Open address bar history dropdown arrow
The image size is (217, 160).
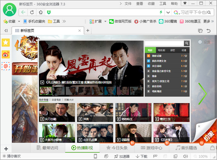(168, 12)
